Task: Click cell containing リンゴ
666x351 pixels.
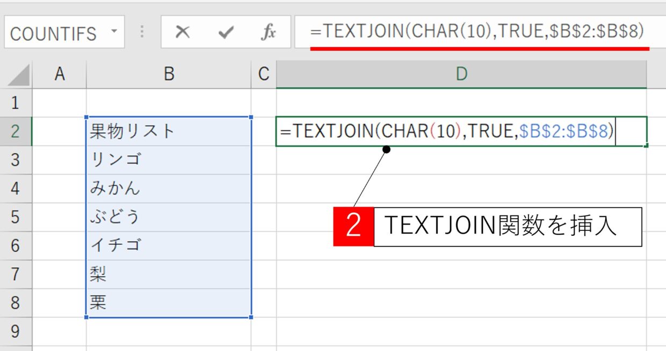Action: pos(169,160)
